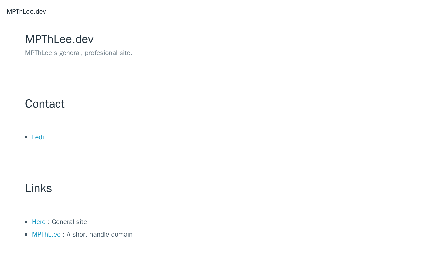Click the square bullet beside Here
This screenshot has width=429, height=268.
(x=27, y=222)
